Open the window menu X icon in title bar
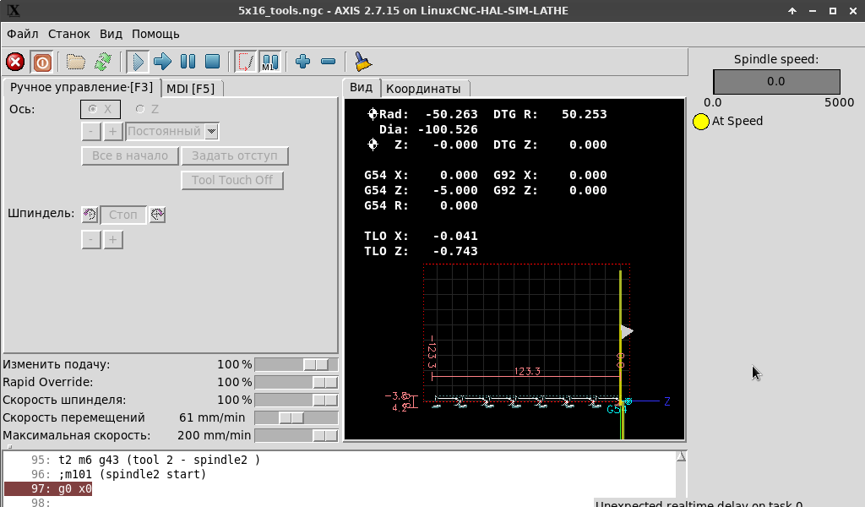This screenshot has height=507, width=865. (x=14, y=10)
